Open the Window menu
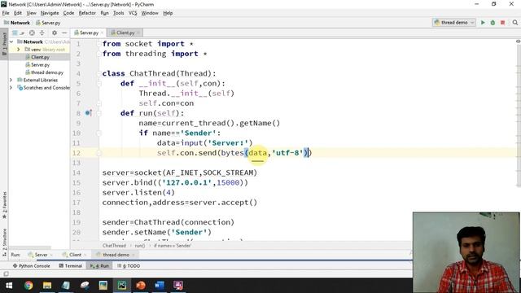The width and height of the screenshot is (521, 293). tap(150, 13)
